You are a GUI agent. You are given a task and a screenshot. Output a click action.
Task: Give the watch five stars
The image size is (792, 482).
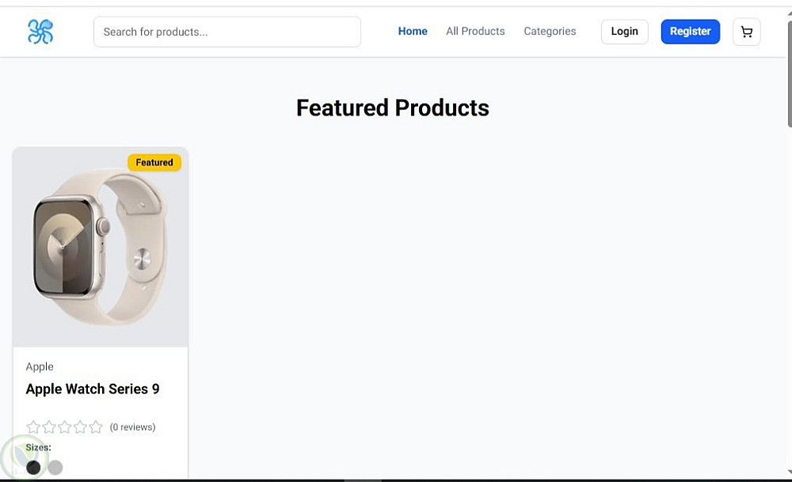click(x=96, y=427)
